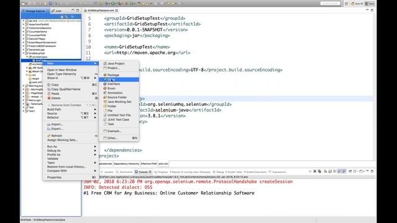
Task: Expand the Build Path submenu
Action: click(x=71, y=109)
